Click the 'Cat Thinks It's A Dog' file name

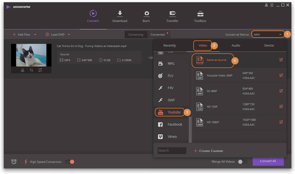click(x=92, y=46)
